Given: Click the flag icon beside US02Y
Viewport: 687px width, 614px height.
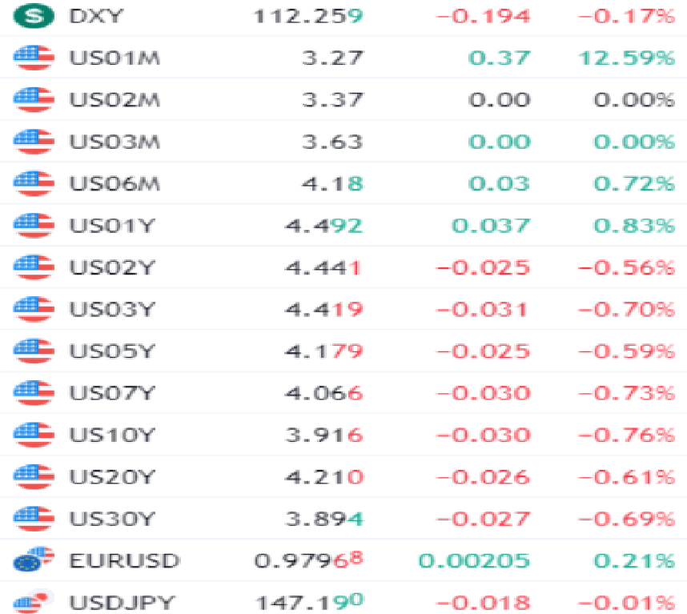Looking at the screenshot, I should [34, 267].
